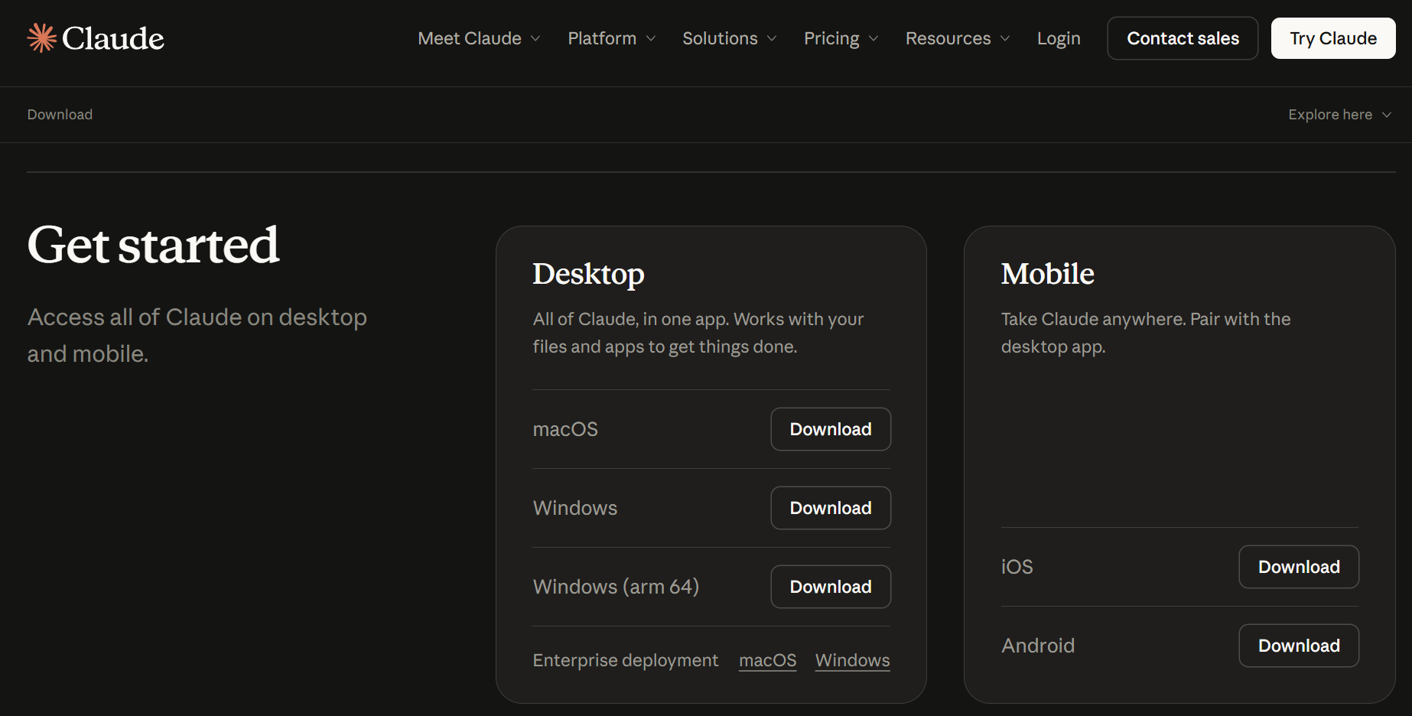Open the Windows enterprise deployment link
The image size is (1412, 716).
[x=852, y=660]
